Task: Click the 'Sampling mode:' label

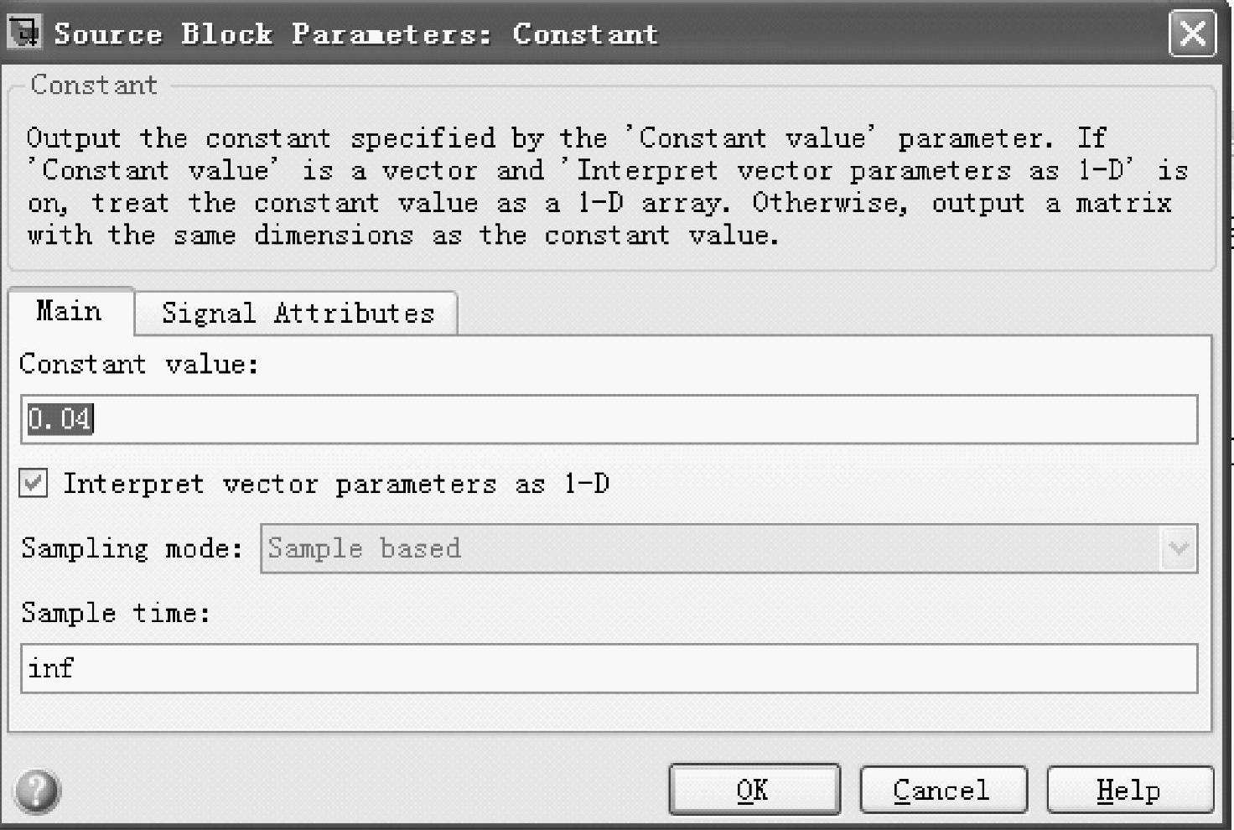Action: point(132,549)
